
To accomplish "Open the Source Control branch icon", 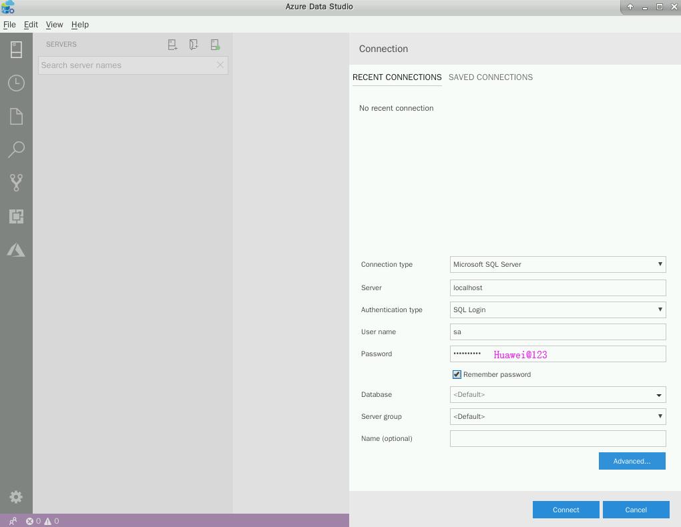I will (16, 183).
